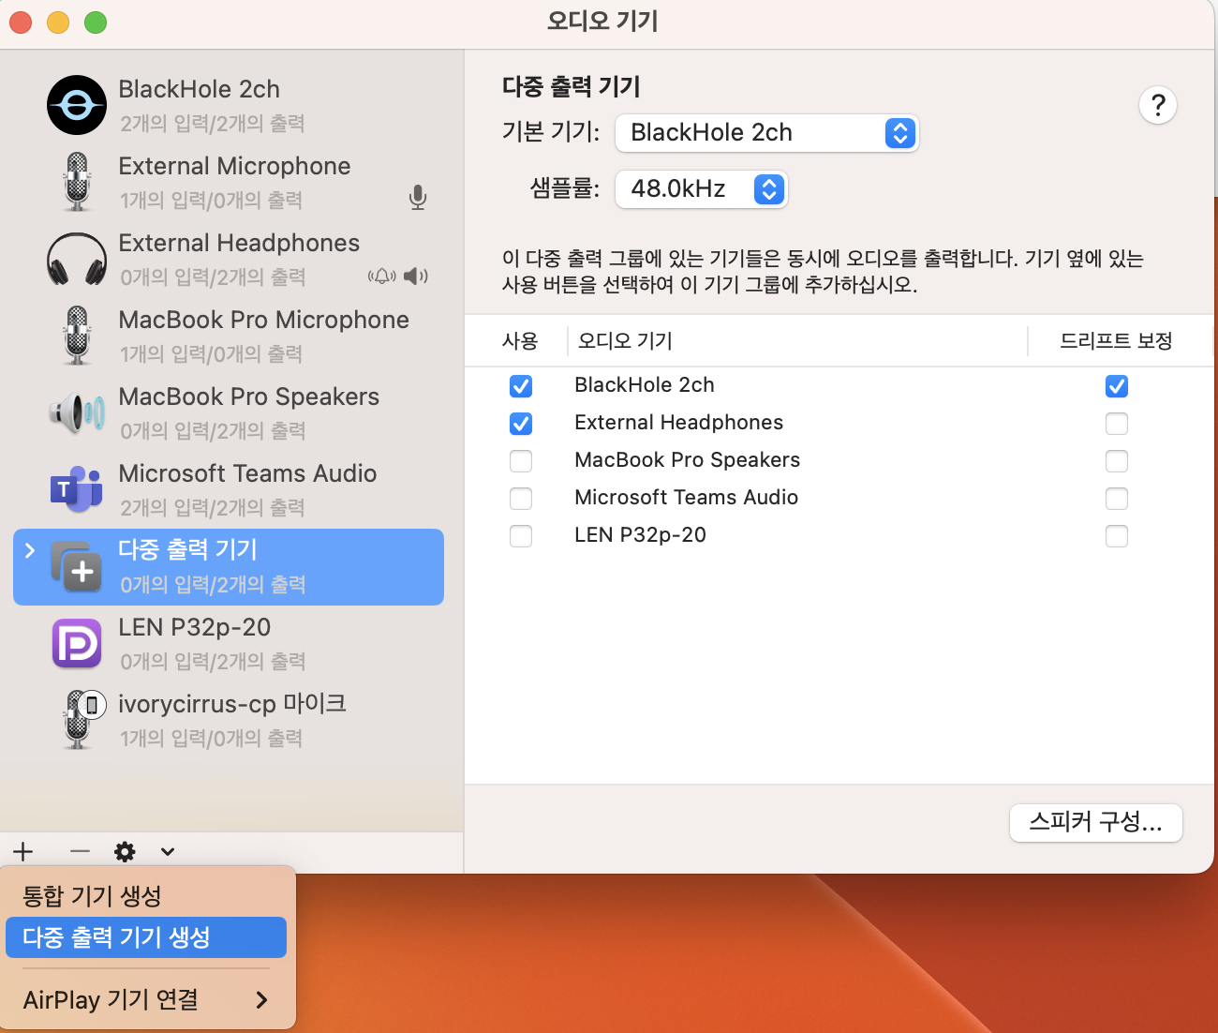The width and height of the screenshot is (1218, 1033).
Task: Enable use for Microsoft Teams Audio
Action: point(521,499)
